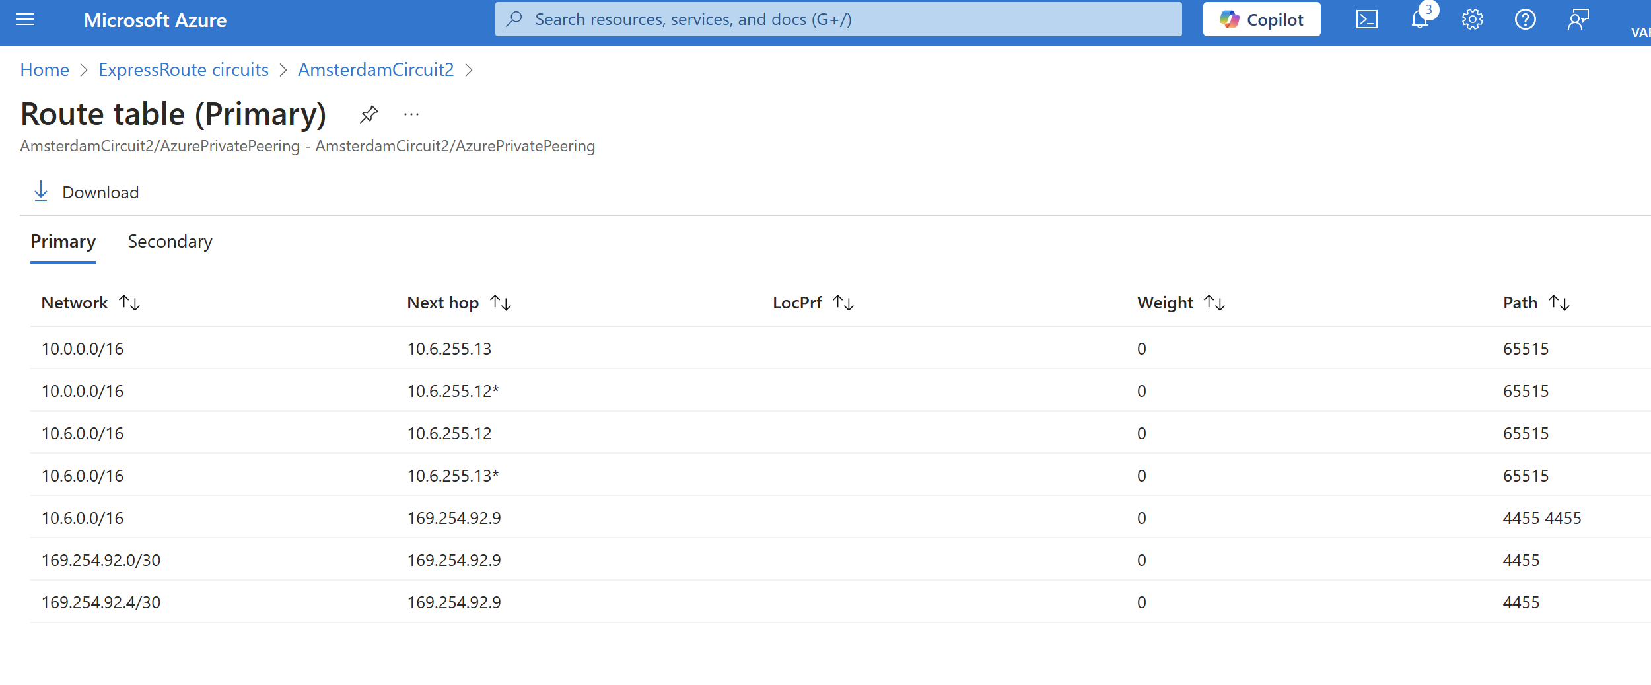Open AmsterdamCircuit2 breadcrumb link
The image size is (1651, 685).
376,70
